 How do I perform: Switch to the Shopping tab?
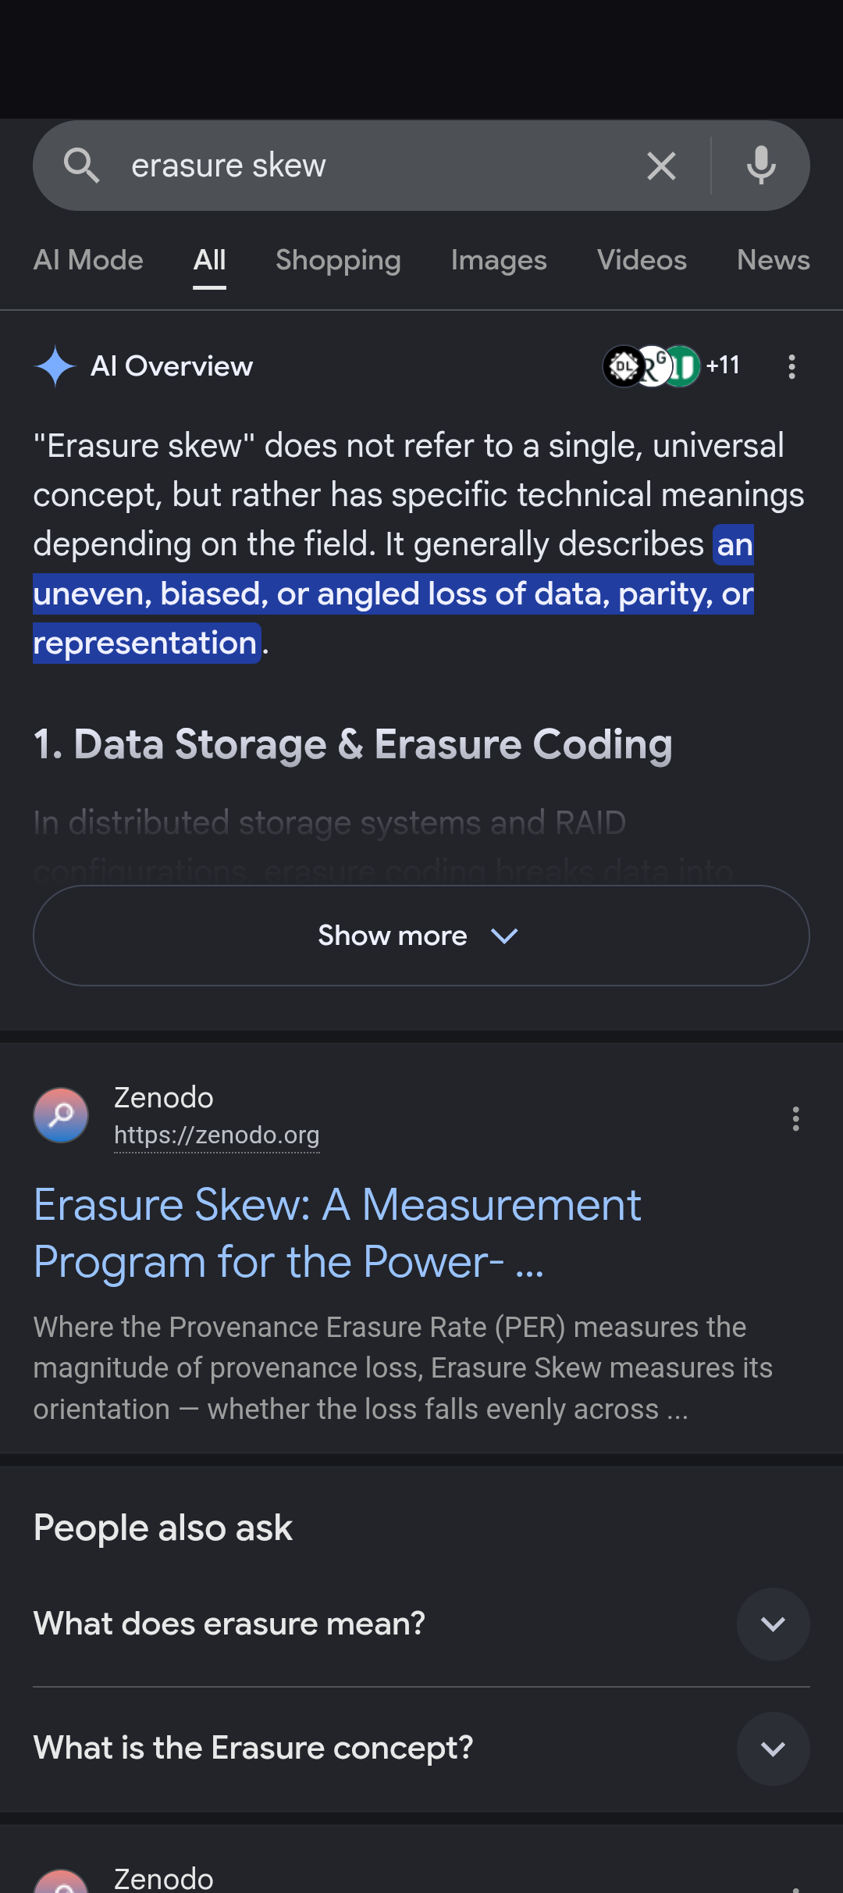tap(338, 260)
